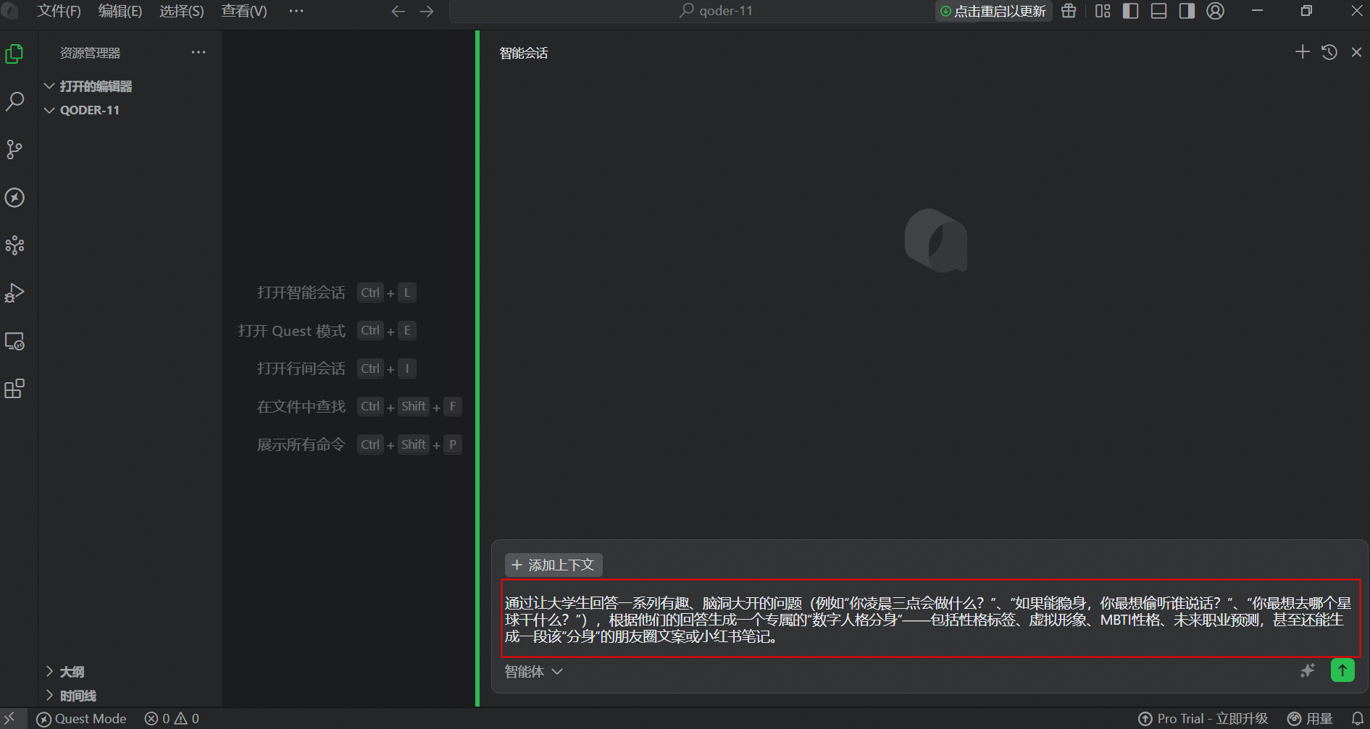Start a new chat with plus icon
Viewport: 1370px width, 729px height.
point(1303,52)
